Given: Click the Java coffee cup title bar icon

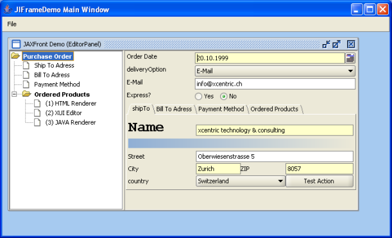Looking at the screenshot, I should click(x=8, y=9).
